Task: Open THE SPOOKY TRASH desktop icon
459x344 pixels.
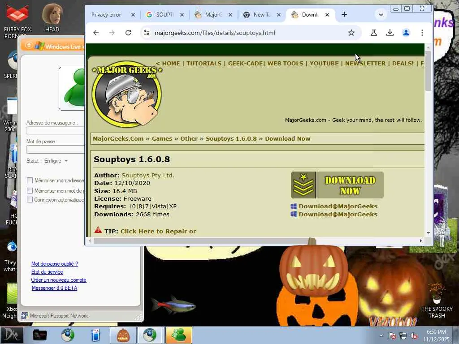Action: [x=437, y=301]
